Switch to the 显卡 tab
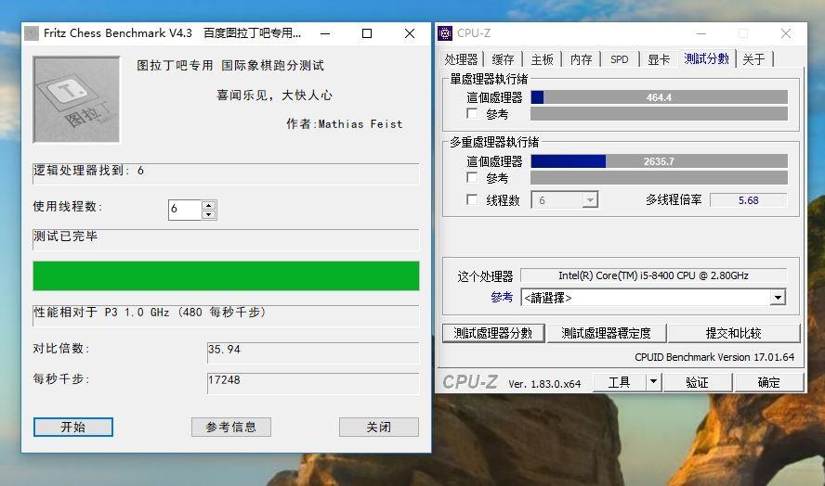Image resolution: width=825 pixels, height=486 pixels. [658, 59]
